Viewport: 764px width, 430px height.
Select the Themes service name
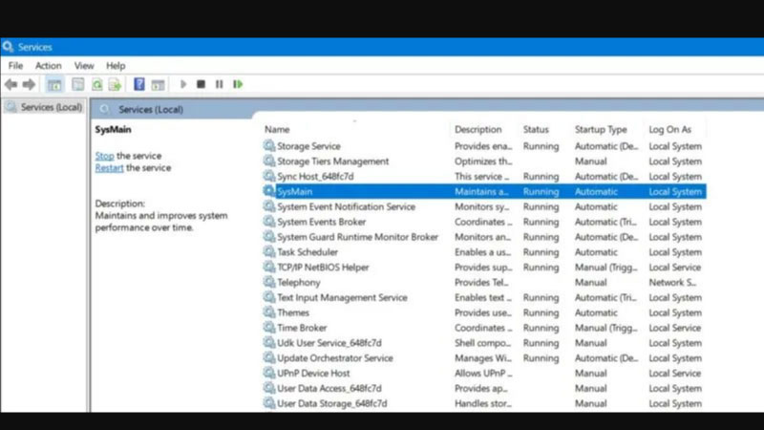[293, 312]
